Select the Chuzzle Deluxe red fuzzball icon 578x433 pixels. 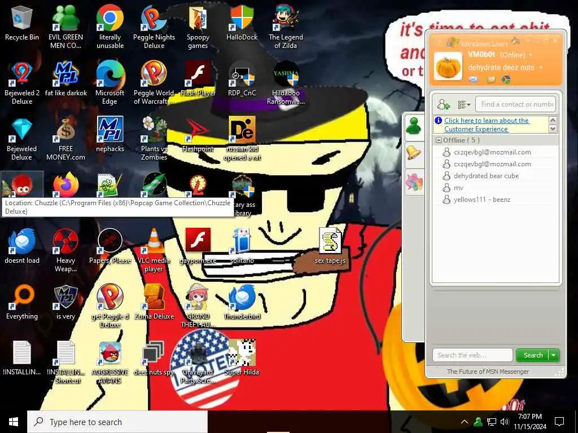point(22,185)
